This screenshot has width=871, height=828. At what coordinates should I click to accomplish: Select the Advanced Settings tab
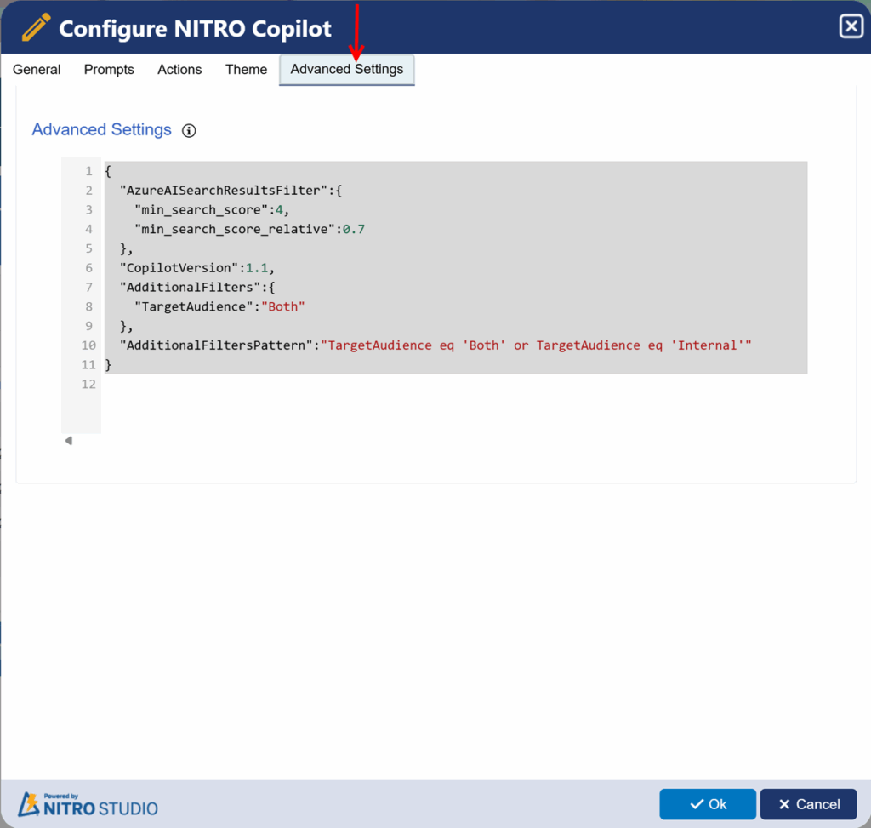(x=347, y=70)
